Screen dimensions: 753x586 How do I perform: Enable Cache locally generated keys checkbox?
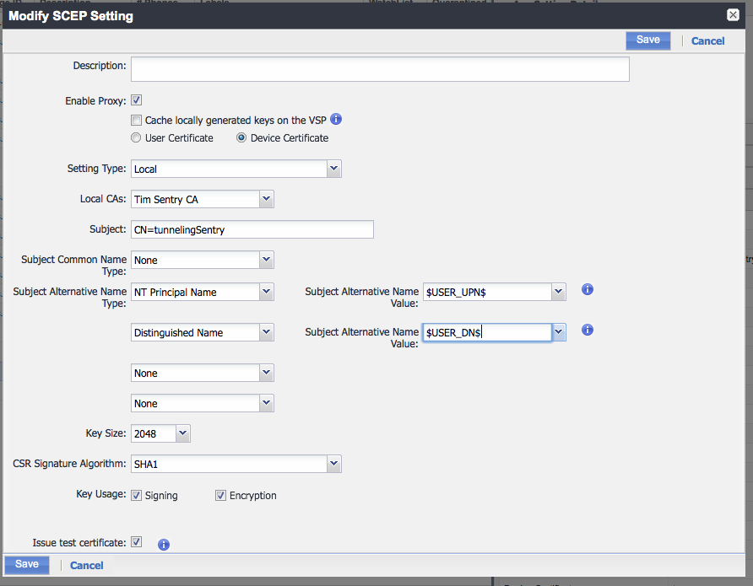click(x=137, y=121)
